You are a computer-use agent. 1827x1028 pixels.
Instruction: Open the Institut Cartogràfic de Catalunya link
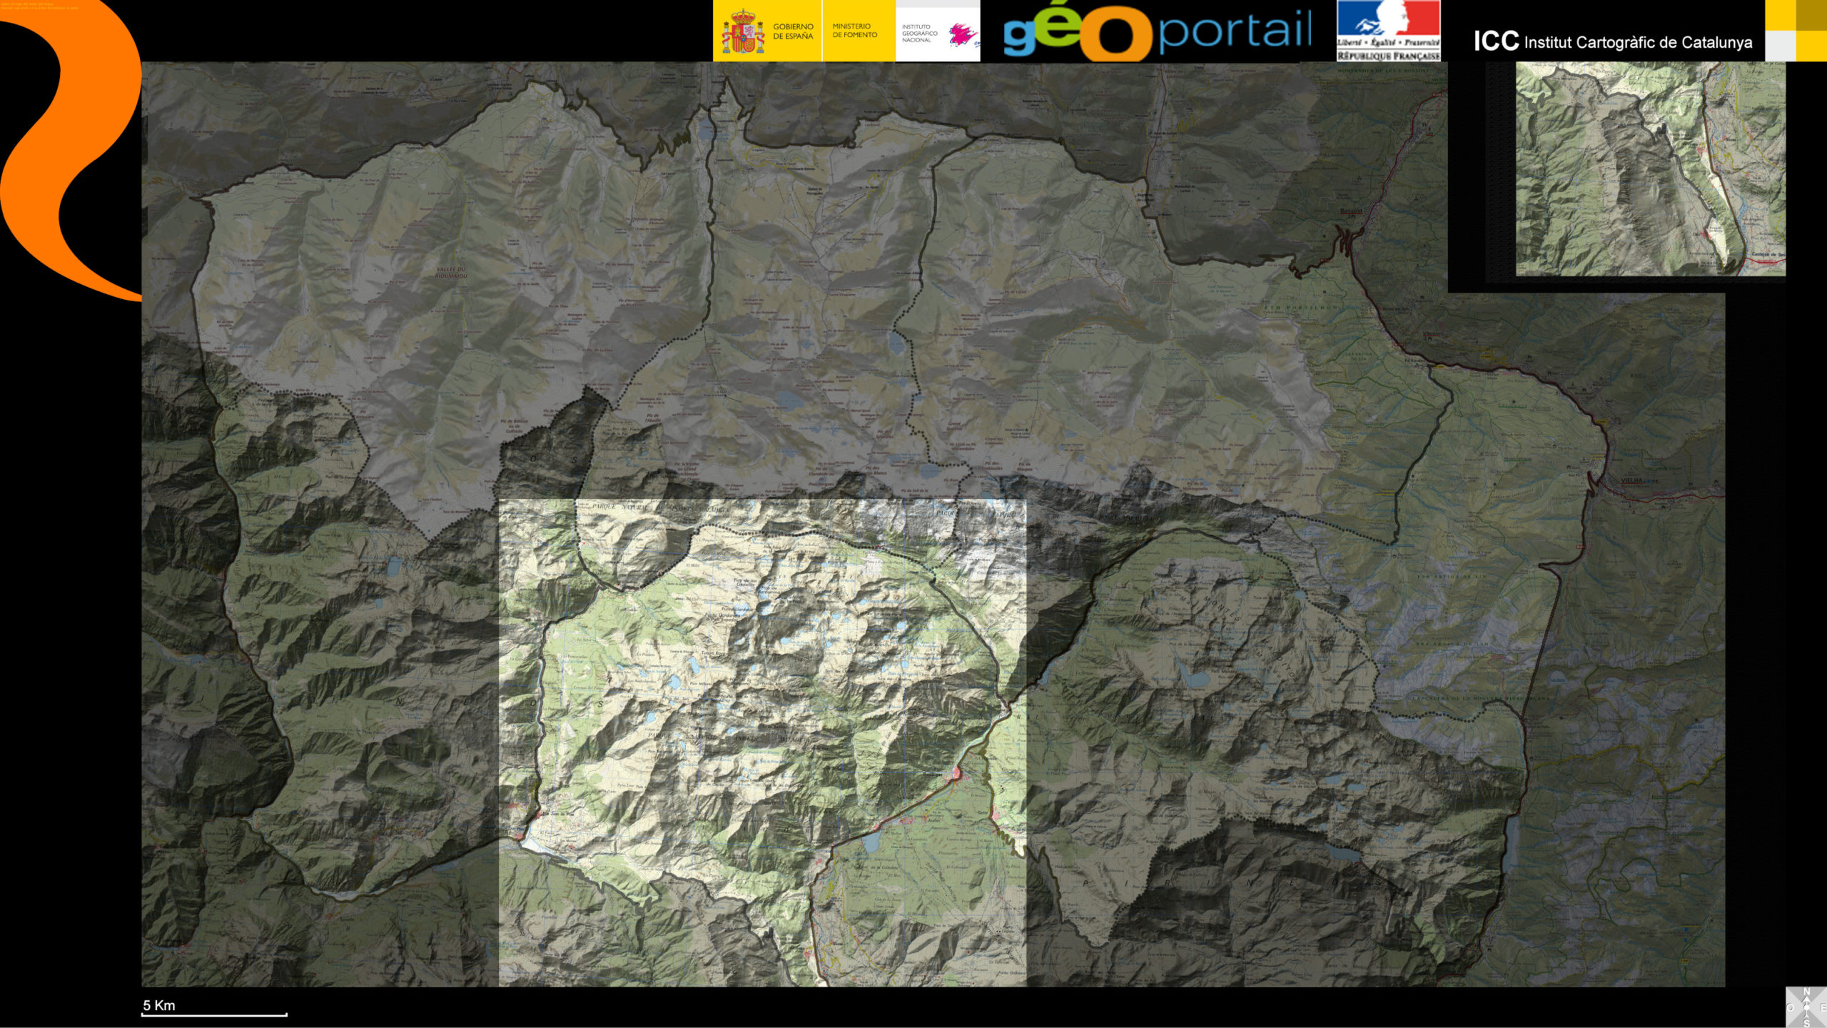click(x=1613, y=42)
